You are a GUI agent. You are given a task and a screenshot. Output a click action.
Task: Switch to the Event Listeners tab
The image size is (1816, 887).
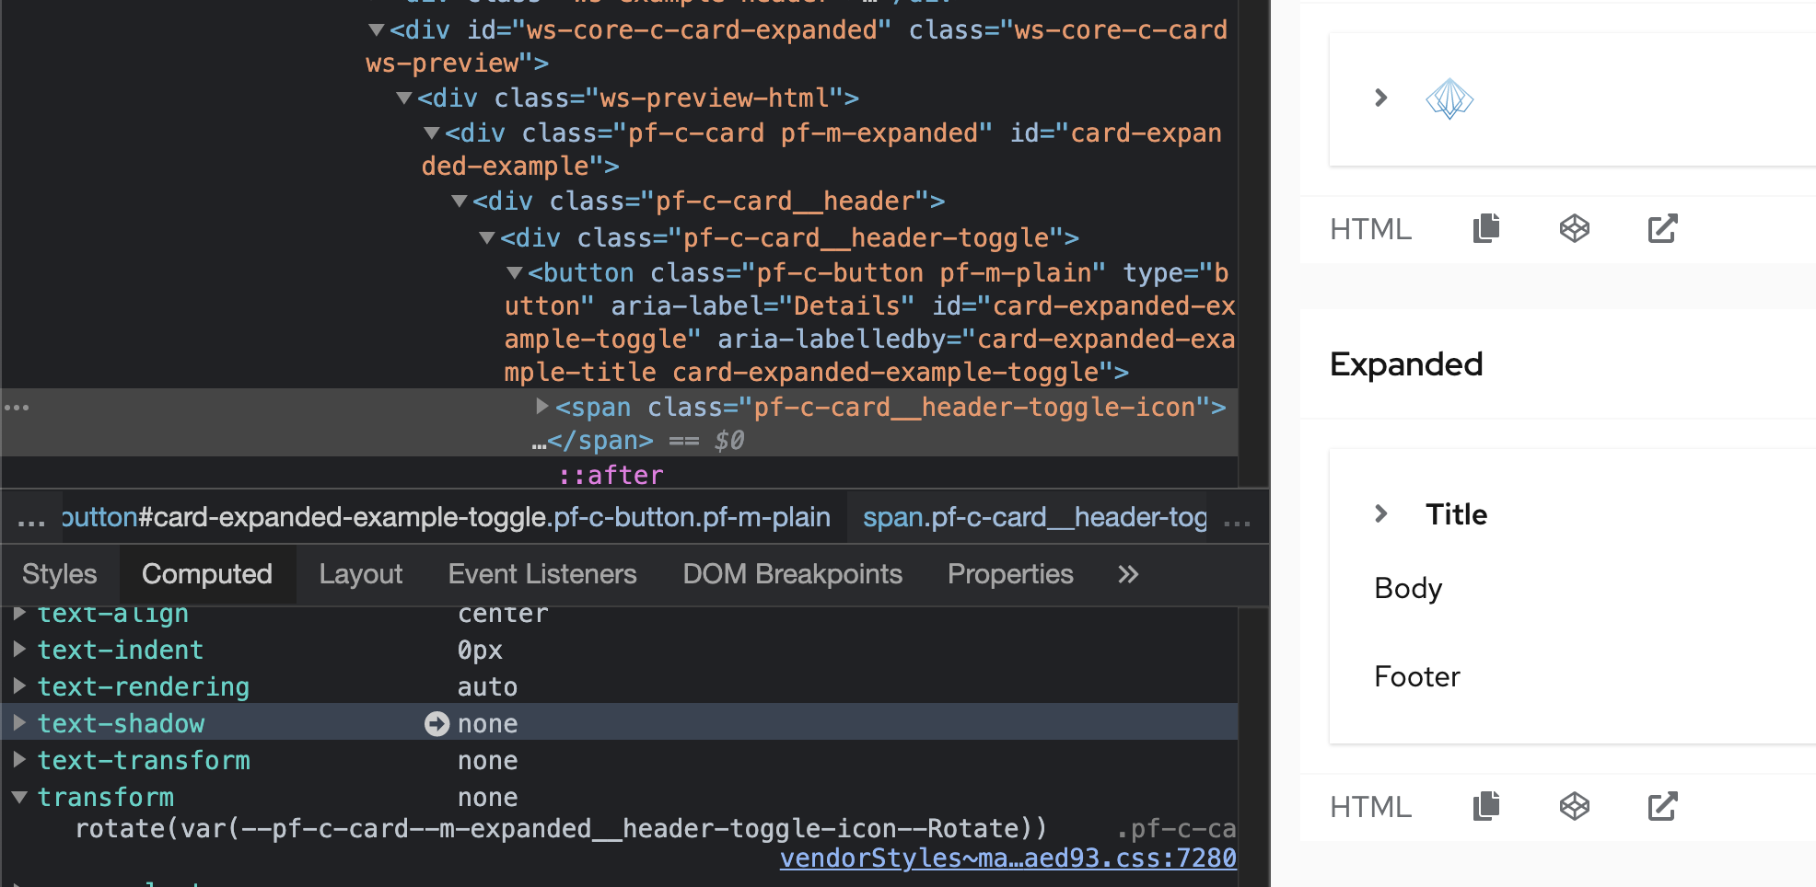pyautogui.click(x=542, y=574)
